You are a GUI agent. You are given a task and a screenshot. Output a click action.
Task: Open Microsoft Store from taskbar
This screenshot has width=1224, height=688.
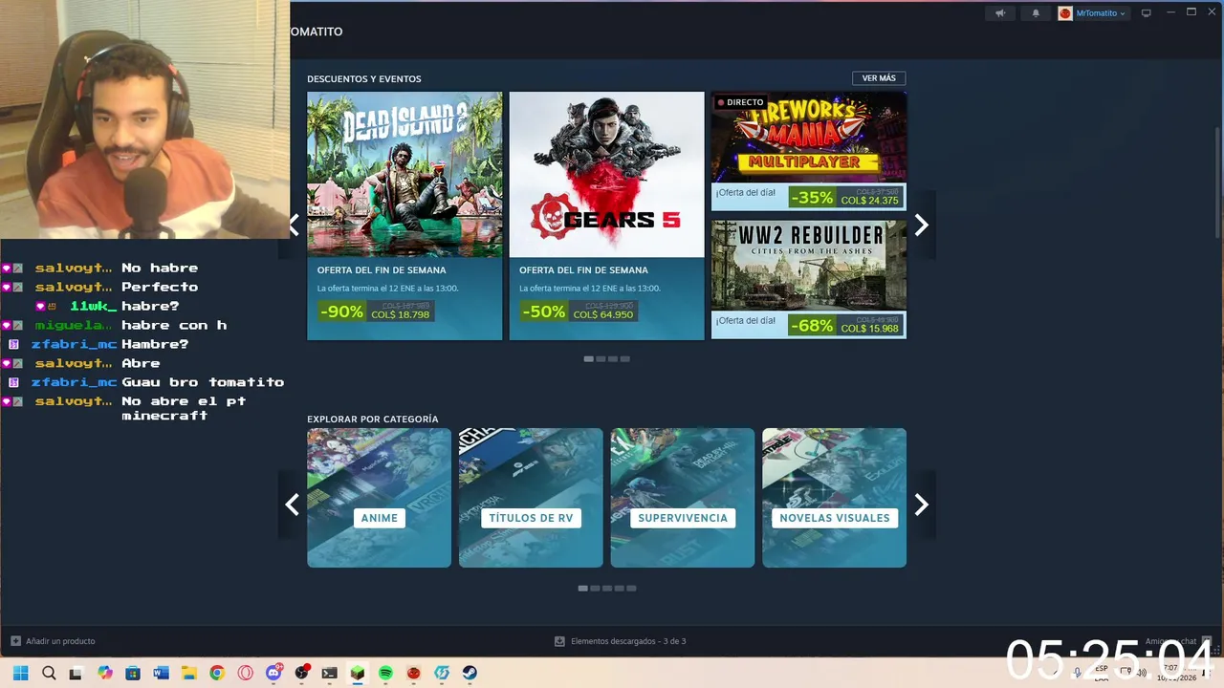click(x=133, y=673)
